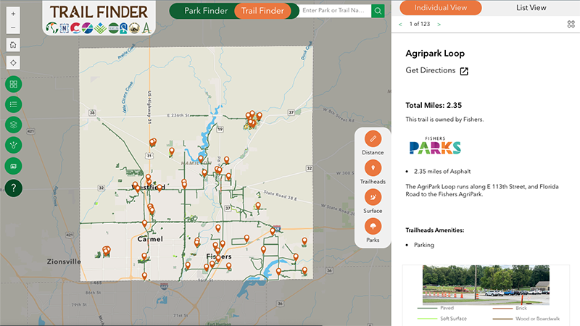The image size is (580, 326).
Task: Zoom out of the map
Action: 13,28
